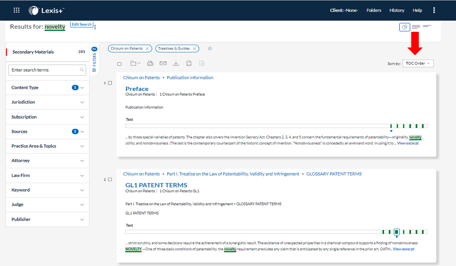The height and width of the screenshot is (266, 456).
Task: Switch to full list view icon
Action: click(416, 27)
